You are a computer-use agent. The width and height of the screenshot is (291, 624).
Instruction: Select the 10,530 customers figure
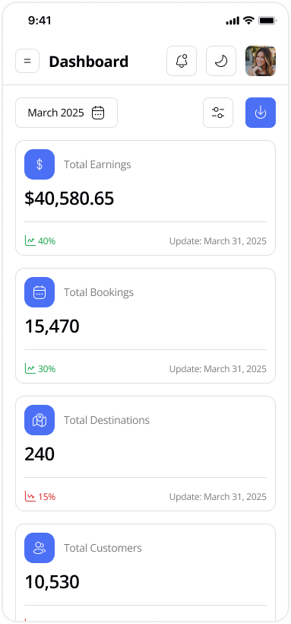pyautogui.click(x=52, y=582)
